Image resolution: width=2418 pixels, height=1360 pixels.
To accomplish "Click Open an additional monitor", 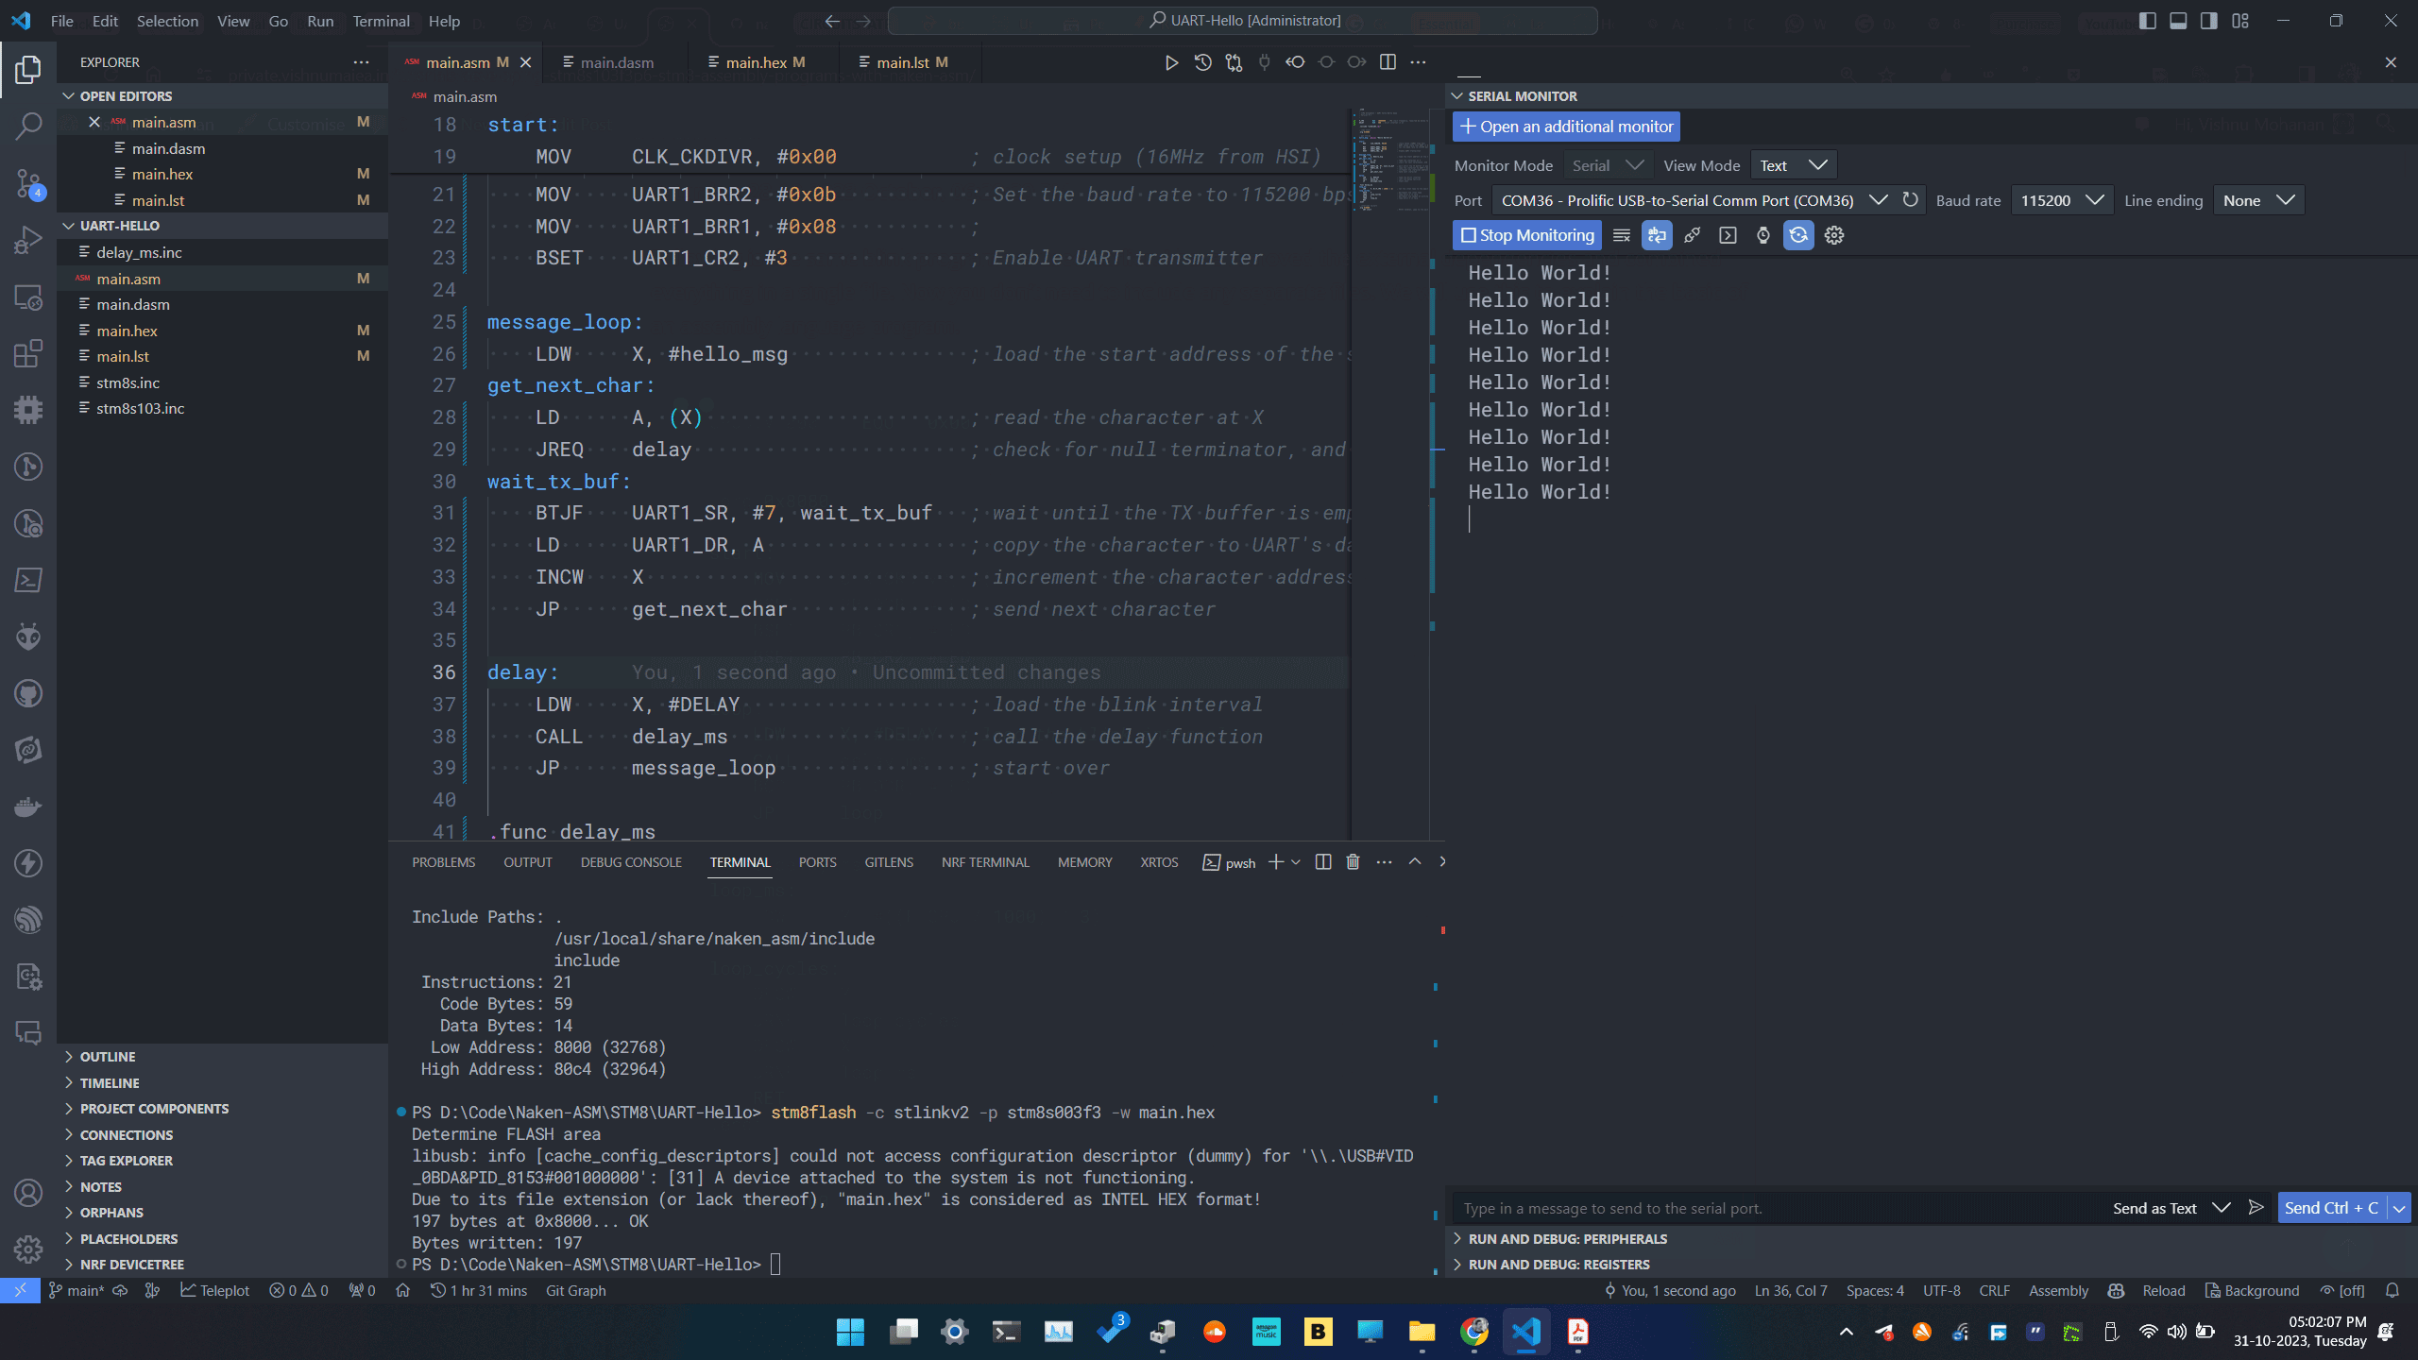I will click(x=1566, y=127).
